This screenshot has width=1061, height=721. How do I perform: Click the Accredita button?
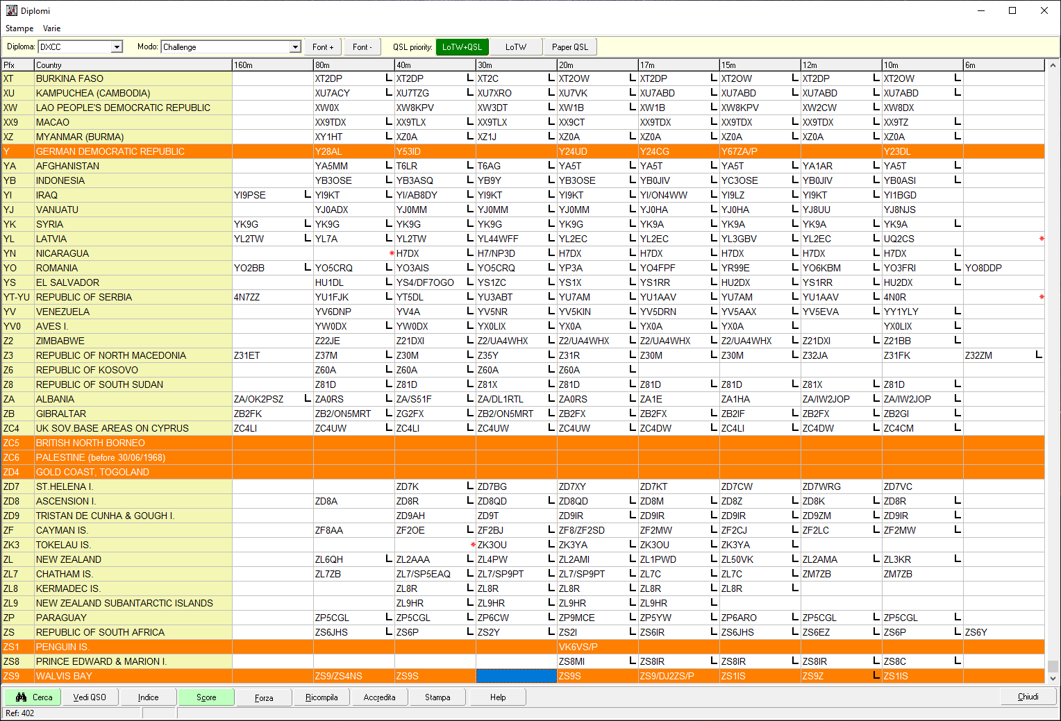(x=380, y=697)
